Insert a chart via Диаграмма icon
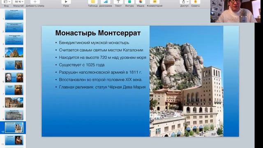Screen dimensions: 263x148 [x=106, y=2]
